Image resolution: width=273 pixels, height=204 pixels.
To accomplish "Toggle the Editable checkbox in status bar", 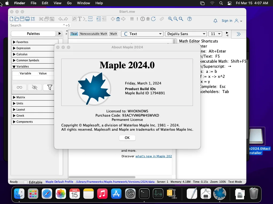I will tap(26, 182).
